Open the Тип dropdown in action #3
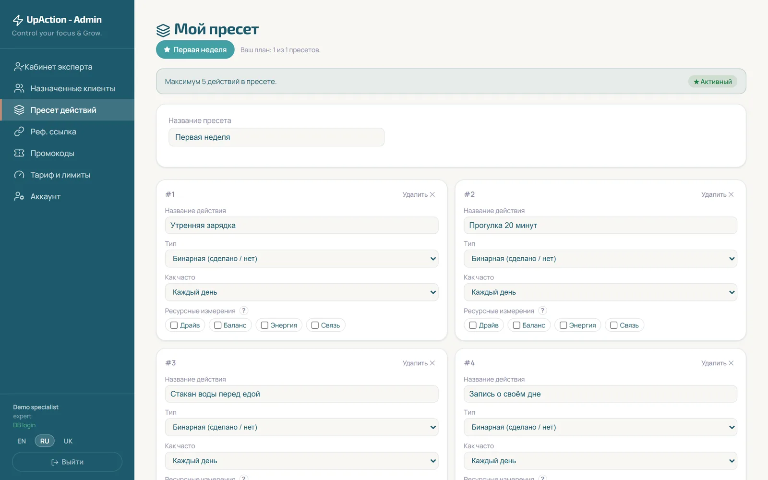This screenshot has height=480, width=768. point(301,427)
